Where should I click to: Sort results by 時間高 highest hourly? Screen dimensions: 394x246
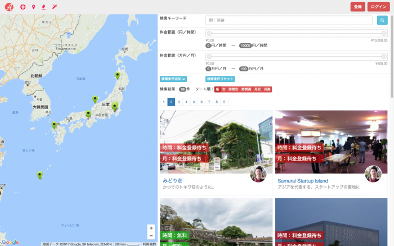(247, 89)
